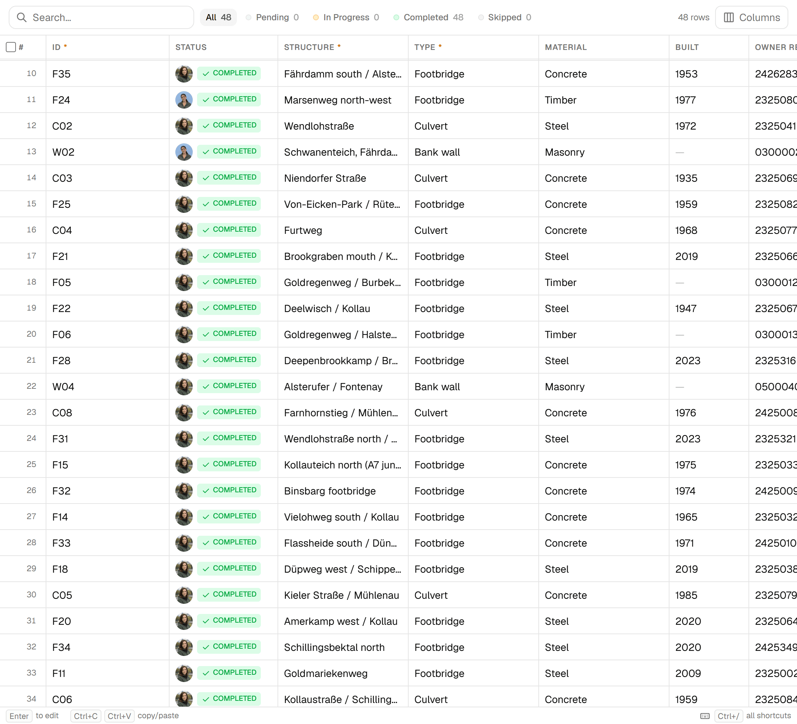Image resolution: width=797 pixels, height=724 pixels.
Task: Select the Completed 48 filter tab
Action: 428,17
